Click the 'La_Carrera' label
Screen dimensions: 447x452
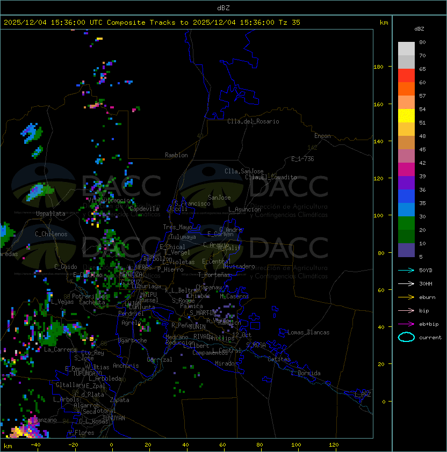tap(60, 349)
